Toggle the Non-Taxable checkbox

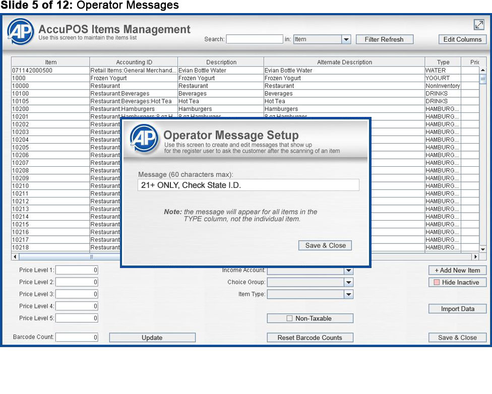(x=289, y=318)
